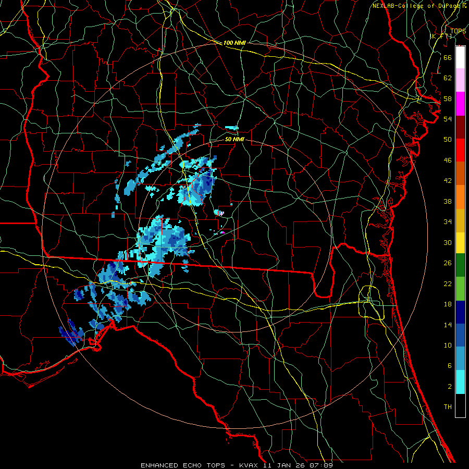Image resolution: width=469 pixels, height=469 pixels.
Task: Click the gold legend swatch
Action: click(x=460, y=220)
